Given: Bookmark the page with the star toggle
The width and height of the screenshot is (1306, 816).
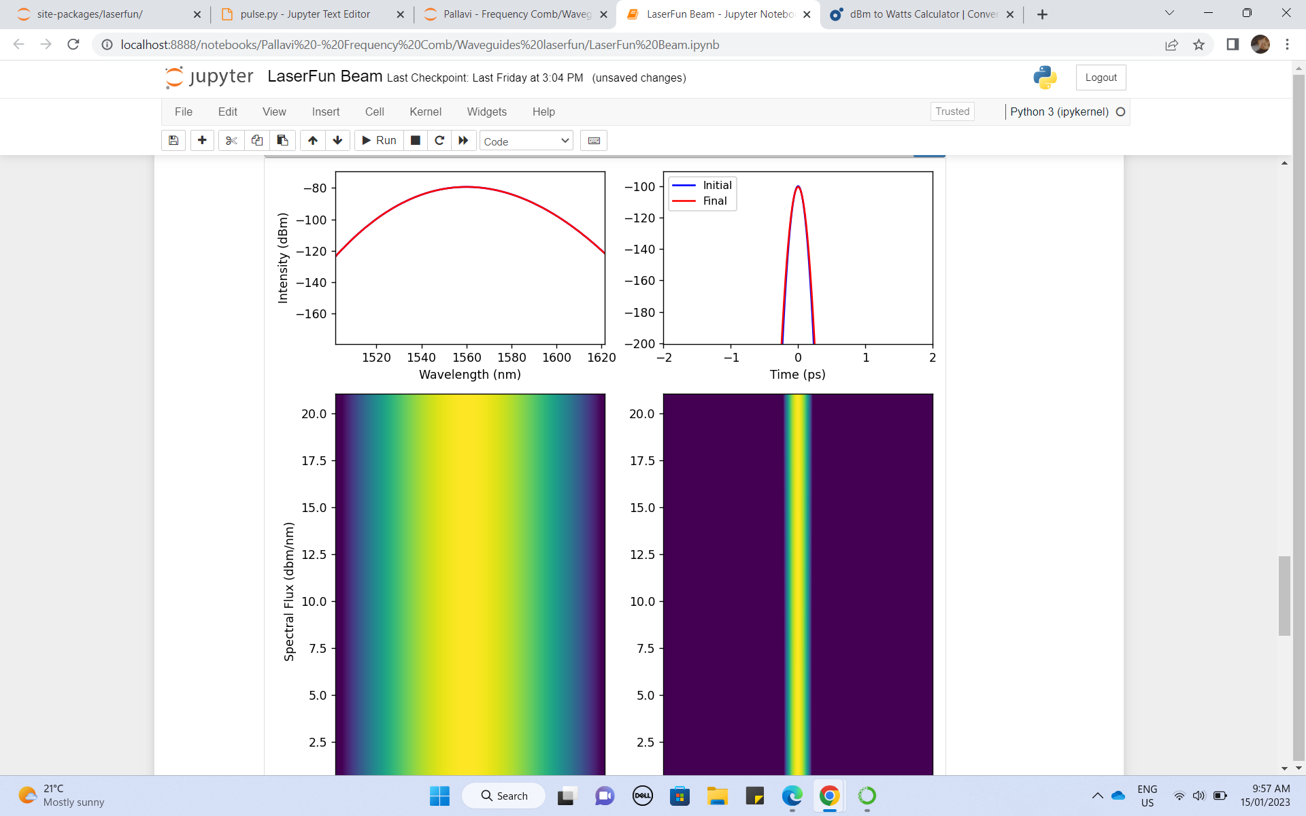Looking at the screenshot, I should [x=1199, y=45].
